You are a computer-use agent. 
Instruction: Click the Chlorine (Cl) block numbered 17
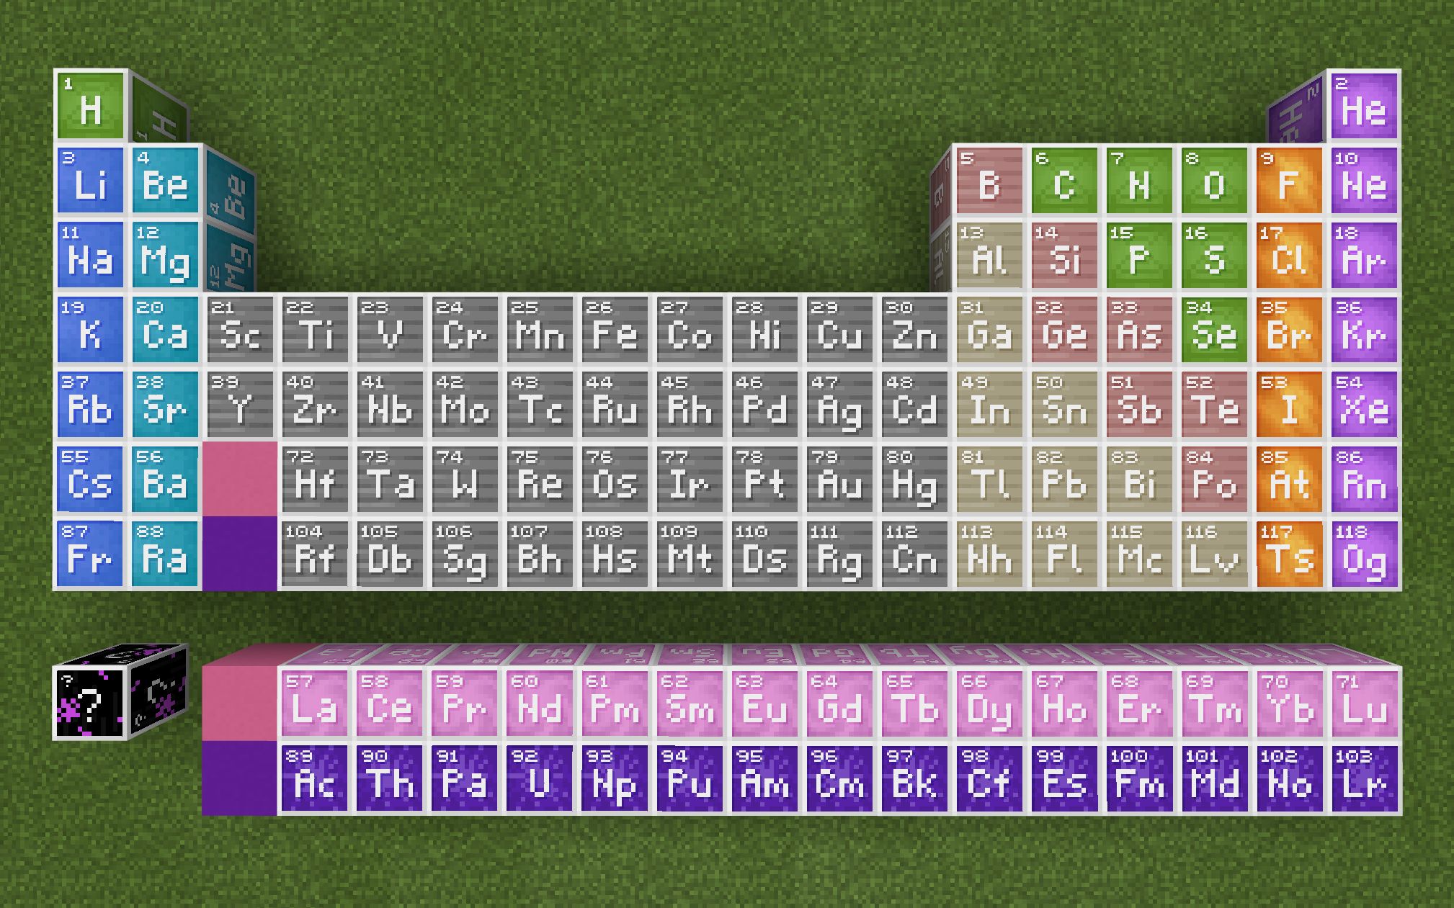1289,255
